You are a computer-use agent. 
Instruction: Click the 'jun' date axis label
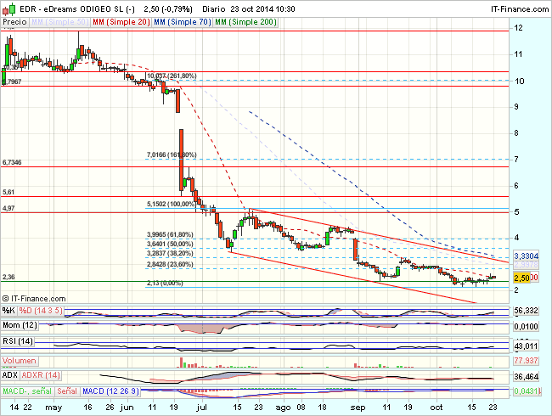[x=127, y=408]
